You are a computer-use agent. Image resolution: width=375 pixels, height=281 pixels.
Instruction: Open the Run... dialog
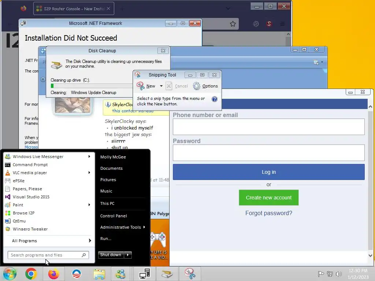[x=106, y=239]
